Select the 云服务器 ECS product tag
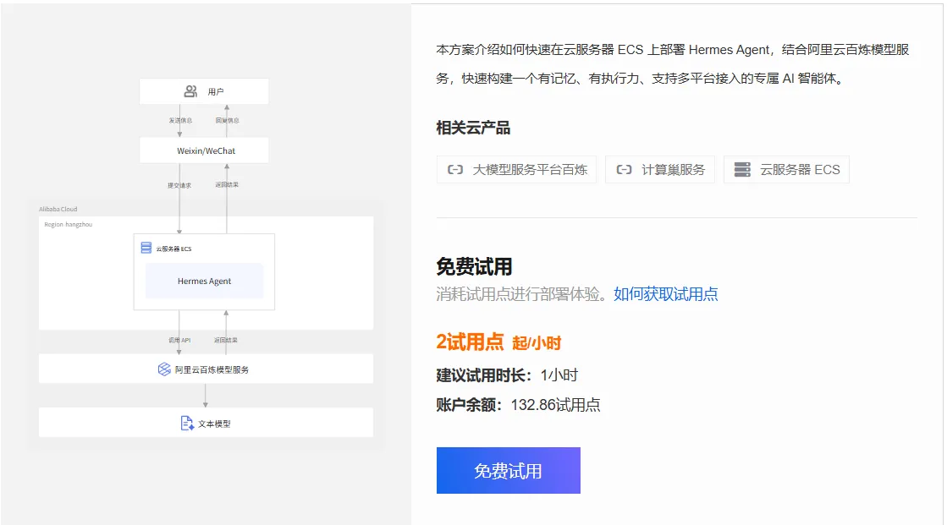 pos(786,169)
